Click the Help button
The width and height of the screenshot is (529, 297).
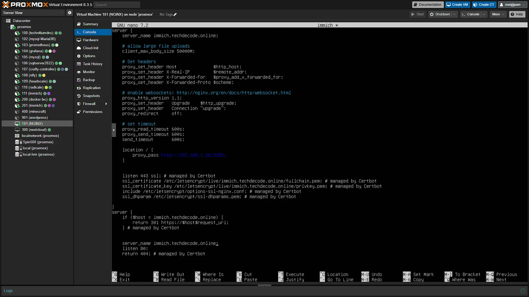tap(517, 14)
